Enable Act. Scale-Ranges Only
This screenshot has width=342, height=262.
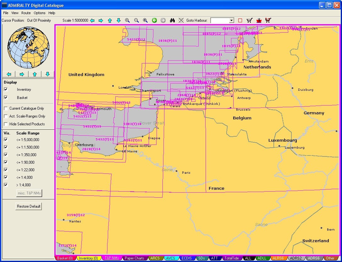click(6, 116)
